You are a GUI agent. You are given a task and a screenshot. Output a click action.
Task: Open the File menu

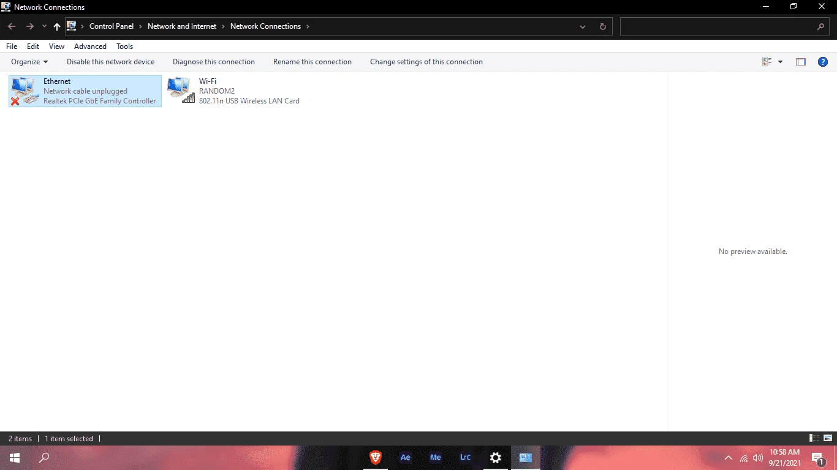[x=12, y=47]
